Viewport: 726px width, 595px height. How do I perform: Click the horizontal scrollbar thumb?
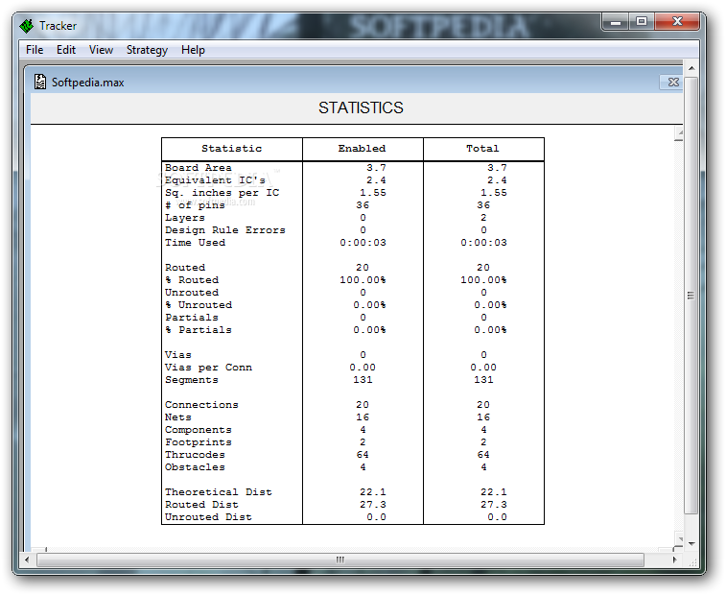(340, 559)
